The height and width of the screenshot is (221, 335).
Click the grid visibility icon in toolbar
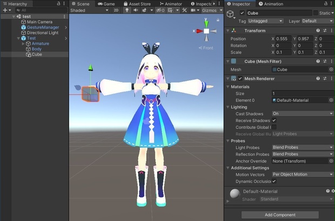(170, 10)
